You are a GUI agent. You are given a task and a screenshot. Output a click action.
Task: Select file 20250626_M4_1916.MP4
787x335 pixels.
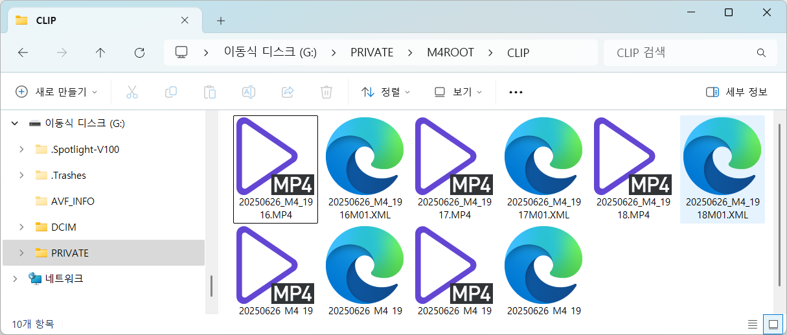pos(275,169)
